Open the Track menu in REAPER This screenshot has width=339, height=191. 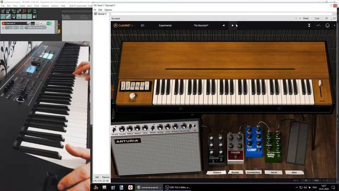click(x=37, y=6)
